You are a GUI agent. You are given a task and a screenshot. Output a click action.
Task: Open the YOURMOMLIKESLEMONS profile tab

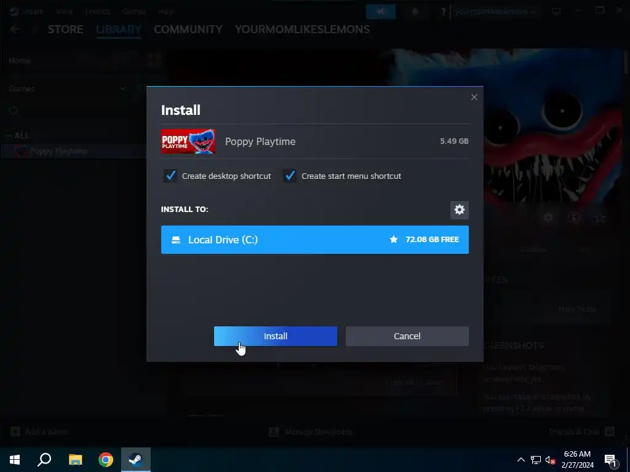point(302,29)
